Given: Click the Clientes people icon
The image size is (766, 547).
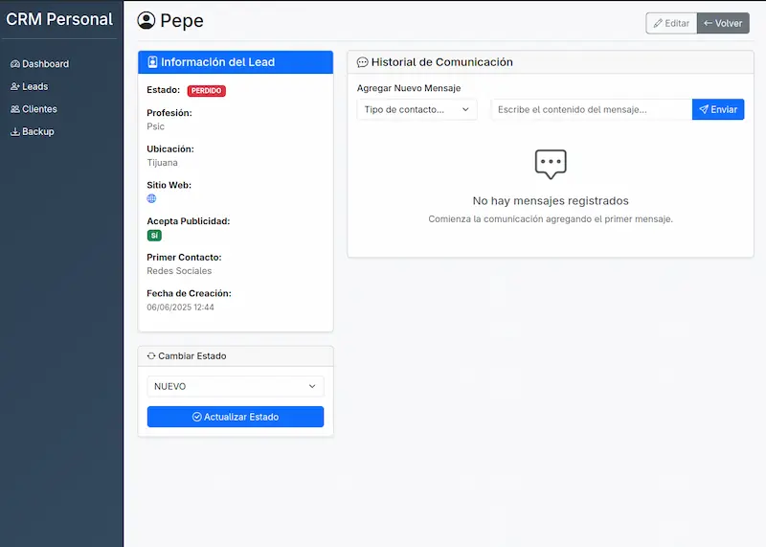Looking at the screenshot, I should point(15,109).
